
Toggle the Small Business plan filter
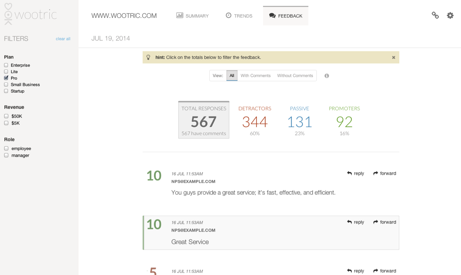coord(6,84)
